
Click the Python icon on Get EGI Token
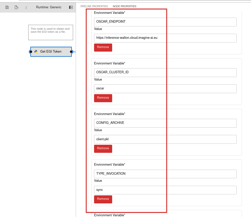tap(36, 52)
